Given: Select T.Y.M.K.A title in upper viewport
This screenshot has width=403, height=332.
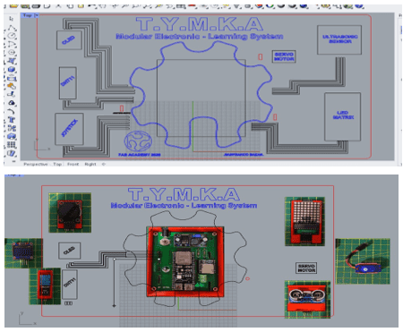Looking at the screenshot, I should point(200,24).
